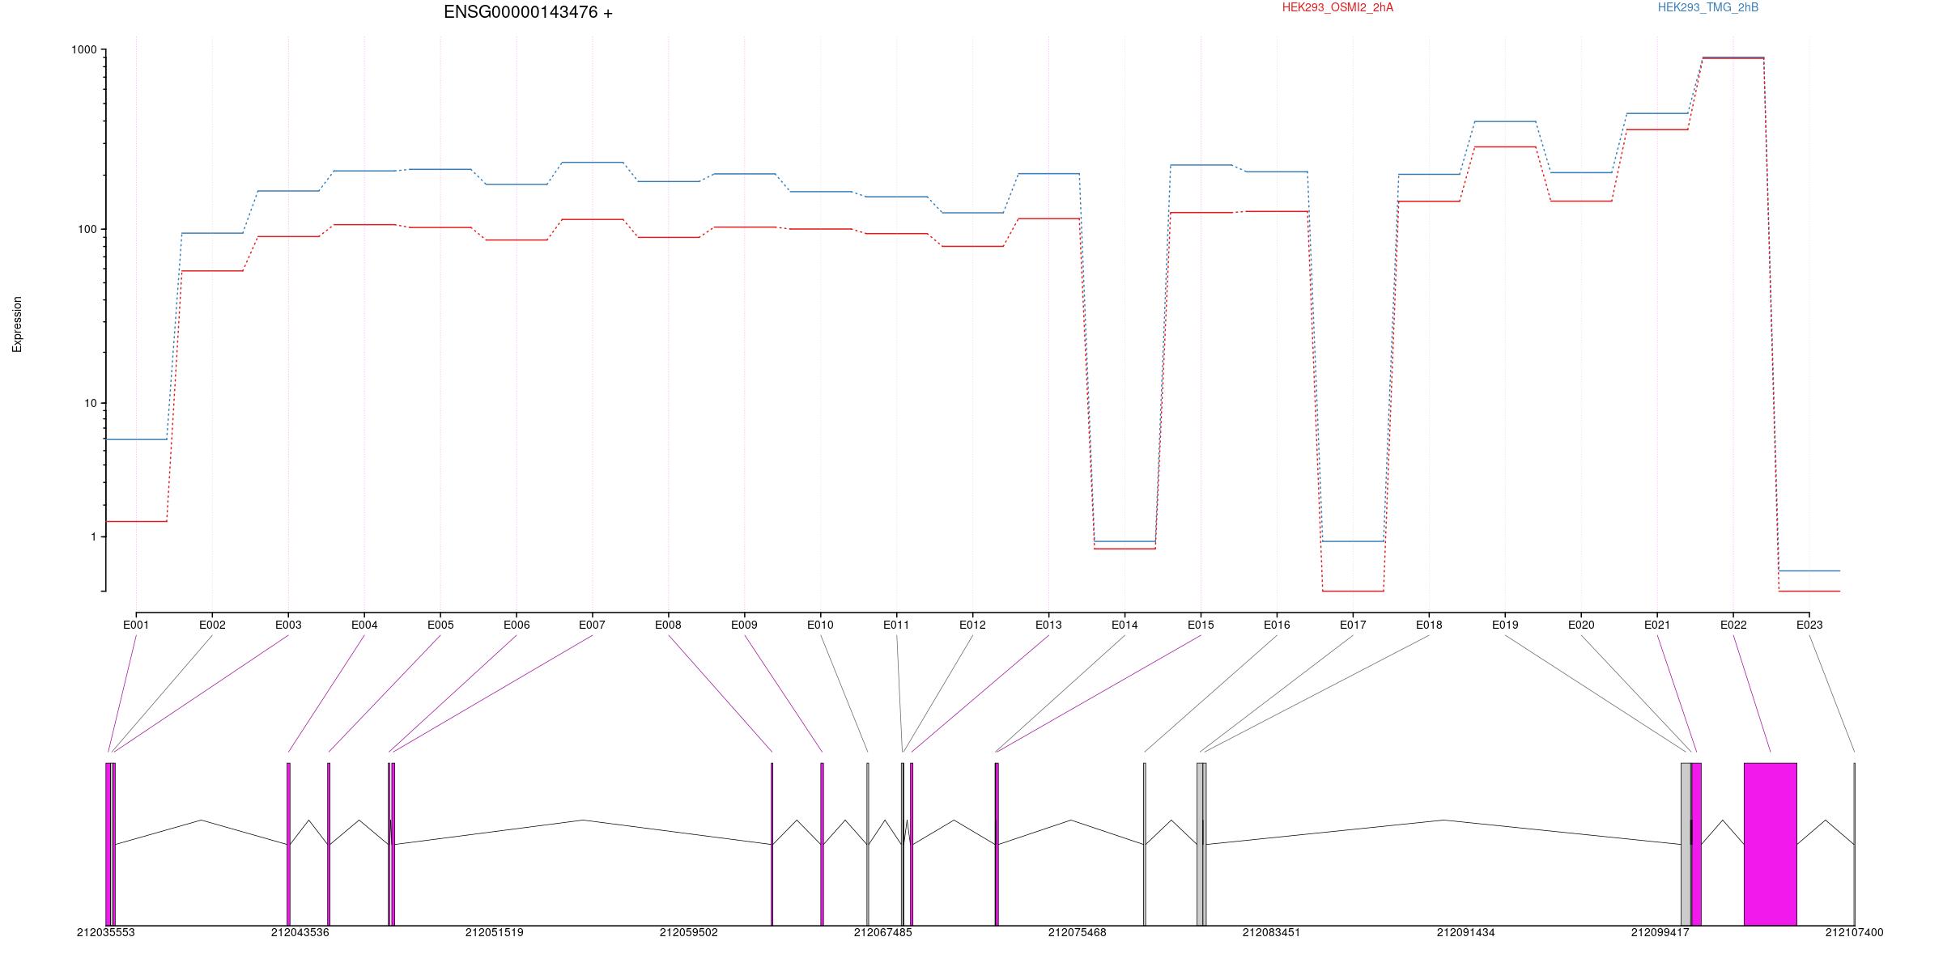Click the blue E022 expression peak segment
The image size is (1943, 971).
[x=1733, y=57]
